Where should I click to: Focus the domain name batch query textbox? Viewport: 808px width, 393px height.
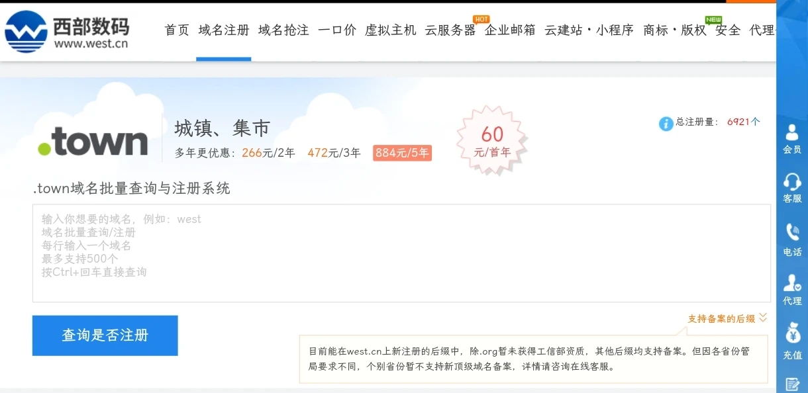pyautogui.click(x=401, y=253)
